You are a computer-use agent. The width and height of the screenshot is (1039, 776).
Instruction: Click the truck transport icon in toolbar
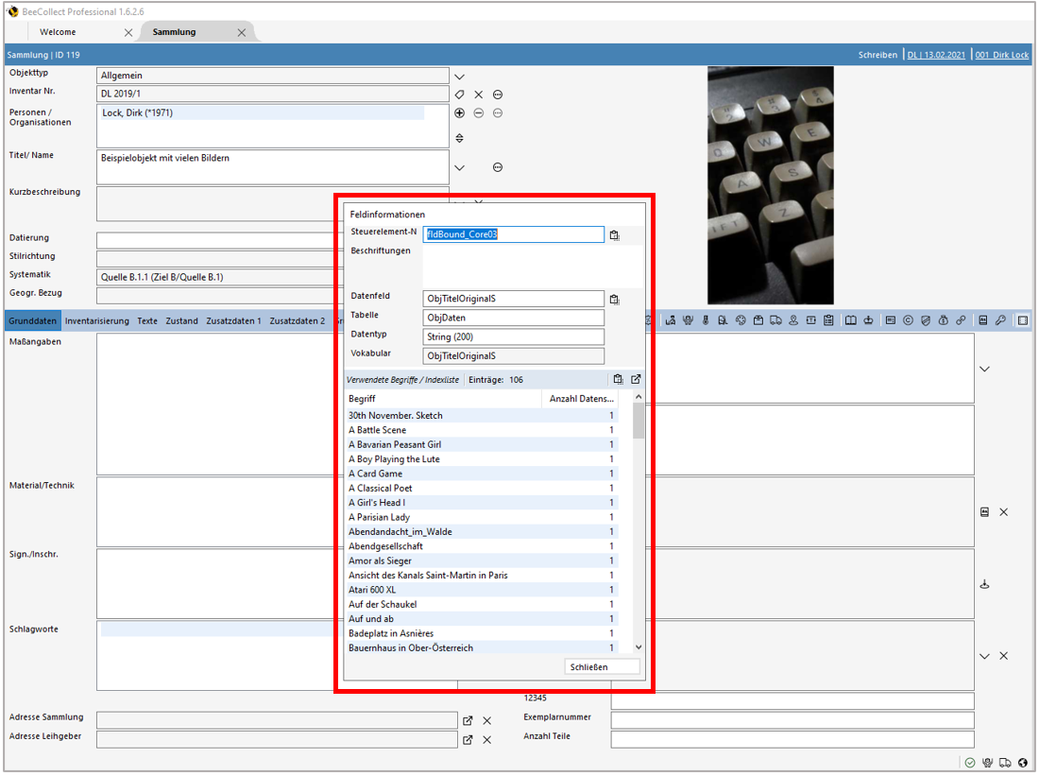[x=775, y=320]
